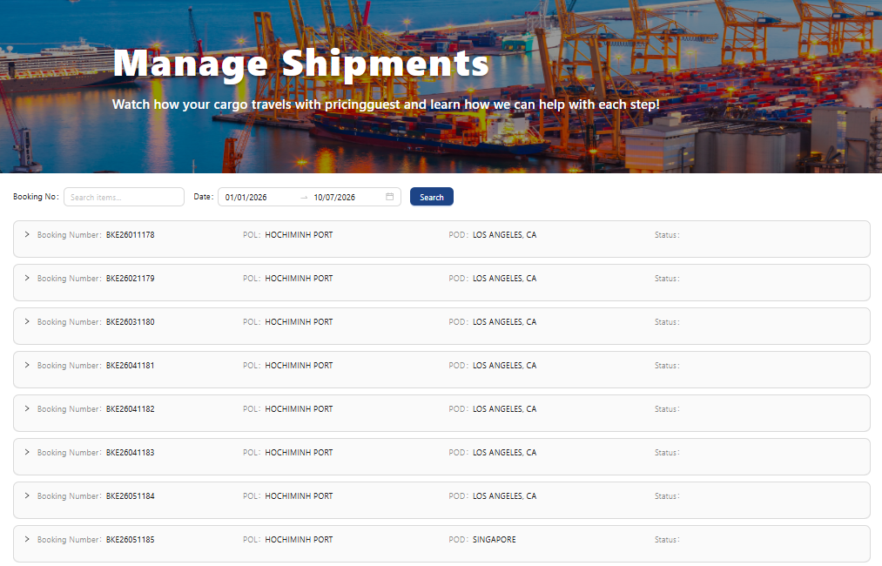Expand booking BKE26031180 row chevron

pyautogui.click(x=27, y=321)
